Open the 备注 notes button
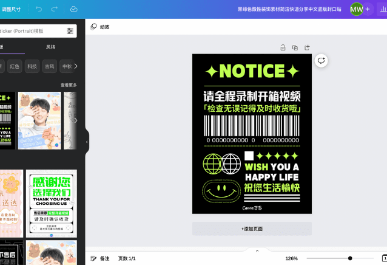Screen dimensions: 387x265 [100, 258]
